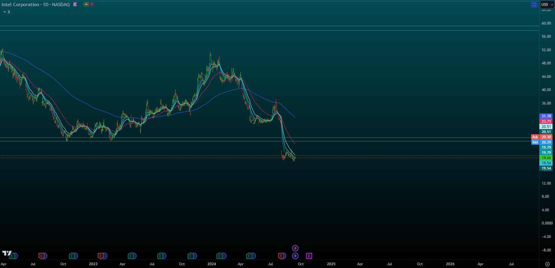Click the 2023 label on time axis
Viewport: 555px width, 268px height.
tap(93, 264)
